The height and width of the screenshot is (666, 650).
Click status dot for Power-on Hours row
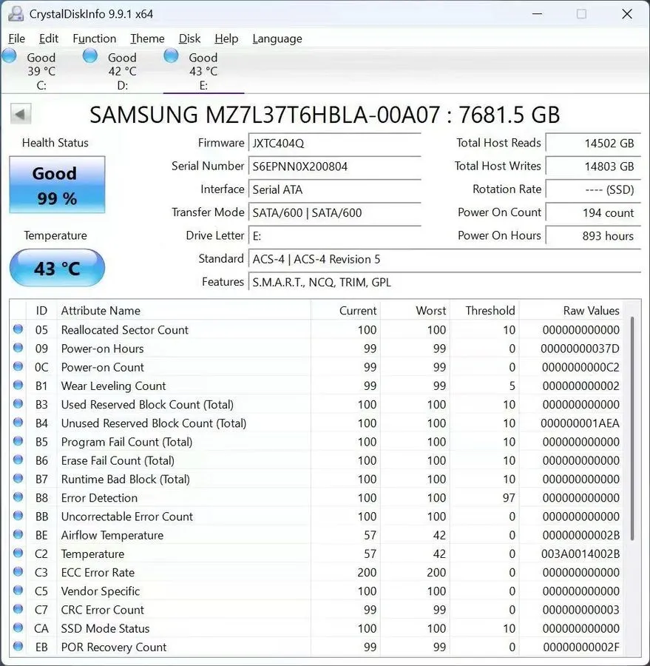pos(18,348)
